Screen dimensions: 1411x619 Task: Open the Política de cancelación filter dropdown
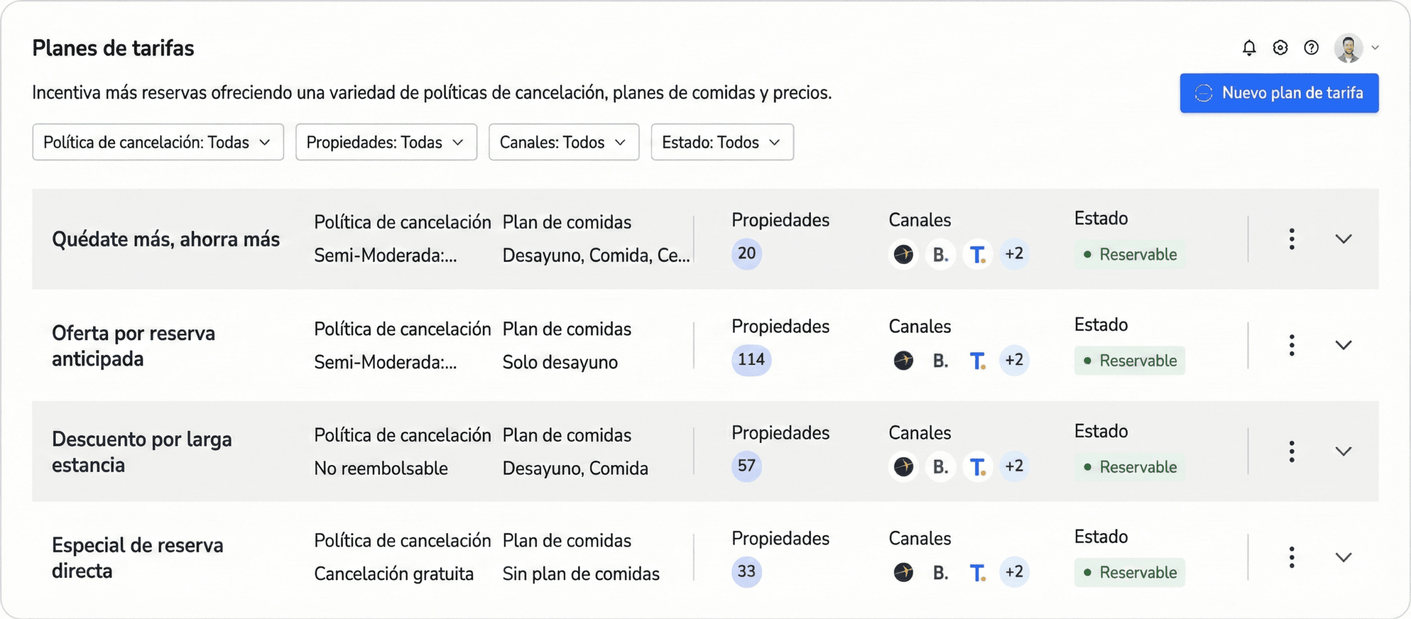click(158, 142)
